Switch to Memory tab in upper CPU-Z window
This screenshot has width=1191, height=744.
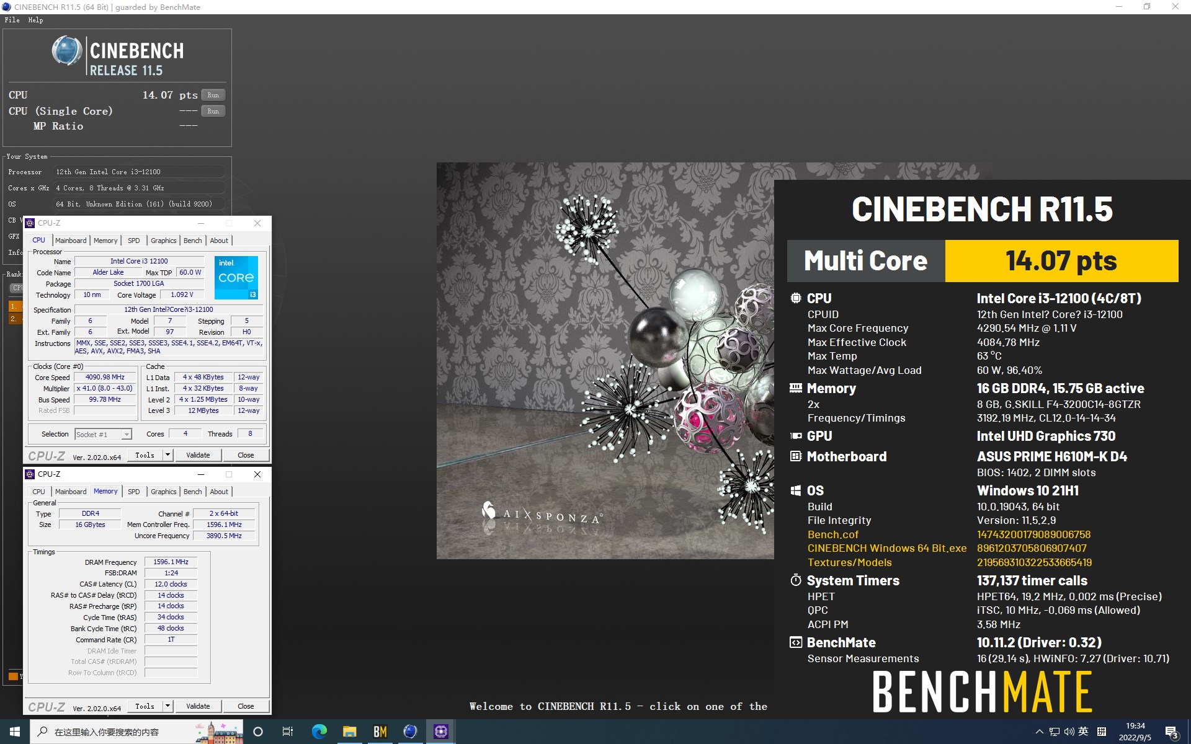click(x=105, y=241)
